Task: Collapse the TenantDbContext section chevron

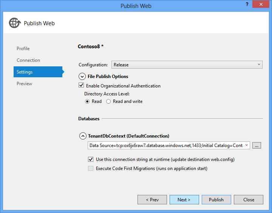Action: click(x=83, y=136)
